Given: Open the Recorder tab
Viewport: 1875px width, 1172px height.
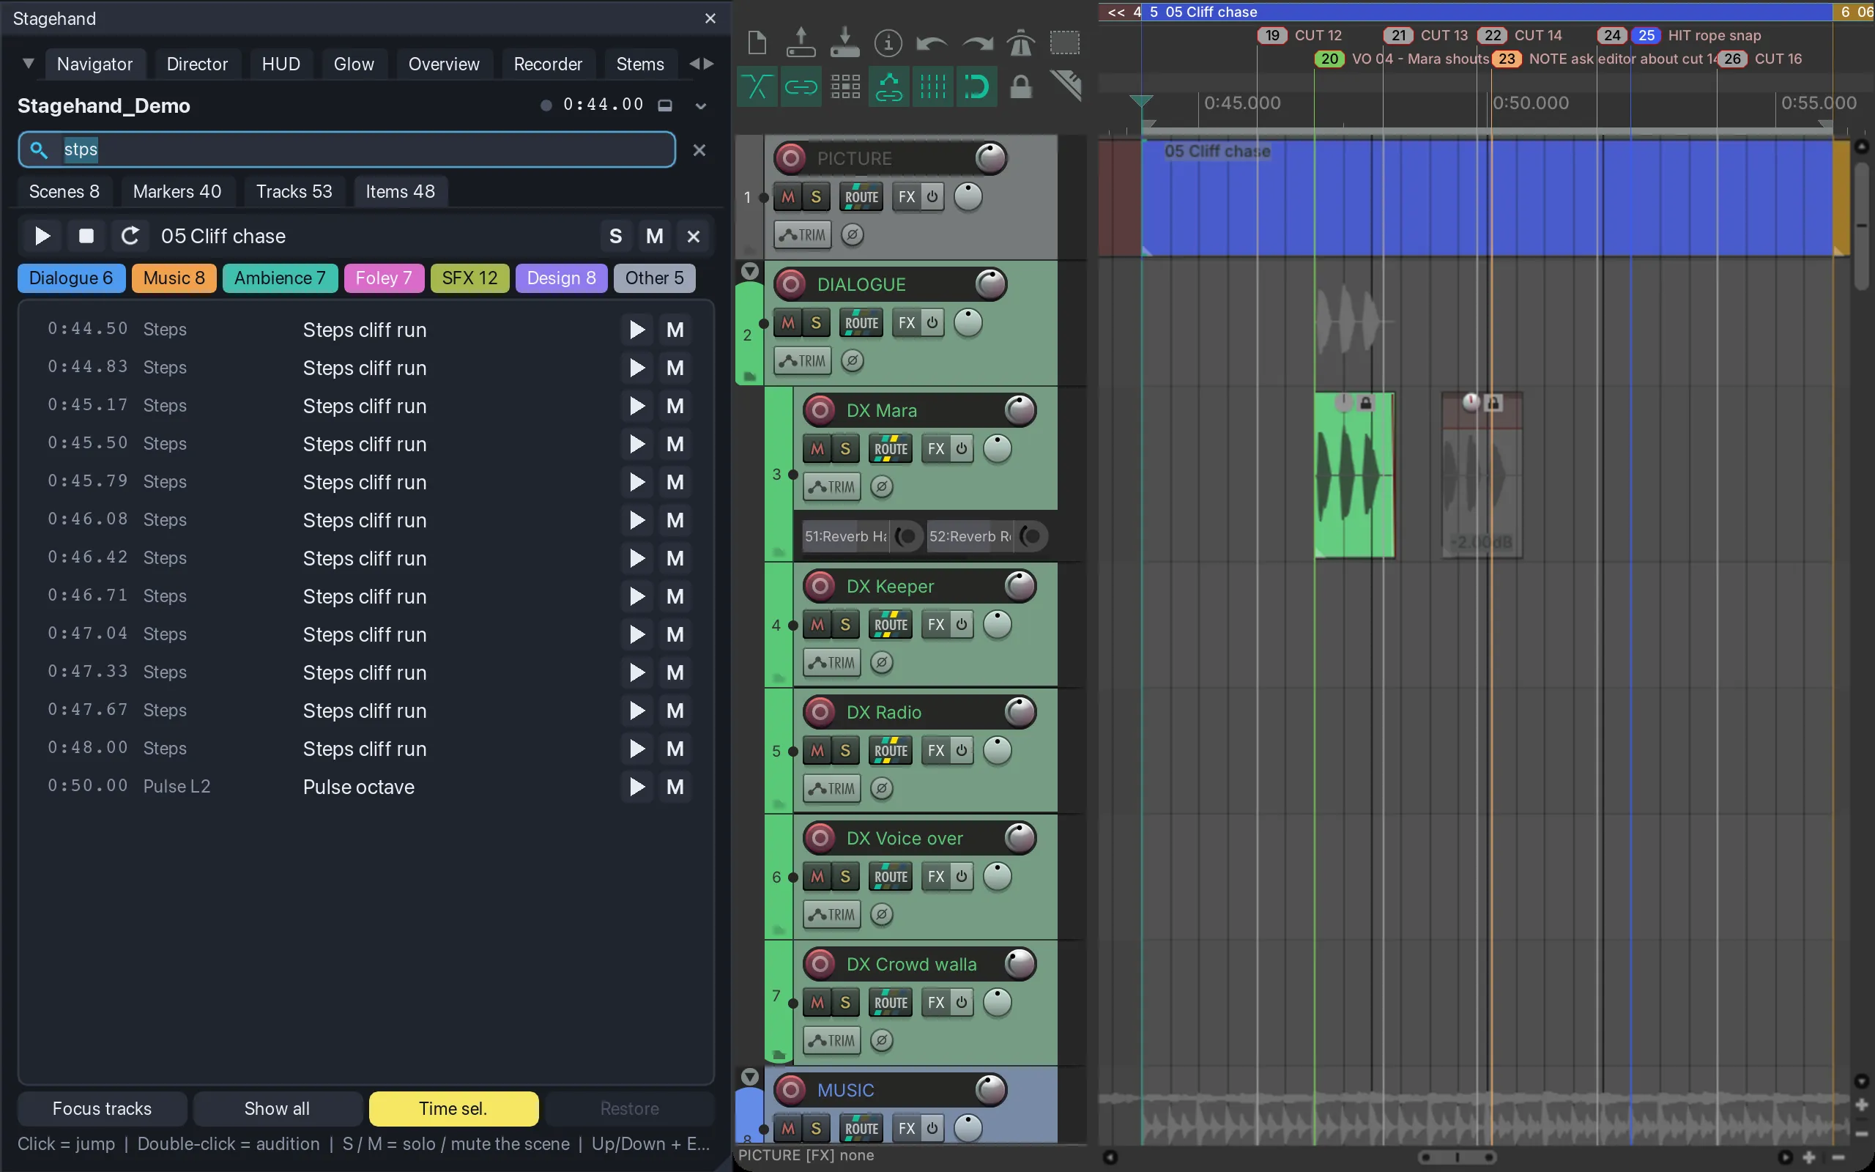Looking at the screenshot, I should [548, 64].
